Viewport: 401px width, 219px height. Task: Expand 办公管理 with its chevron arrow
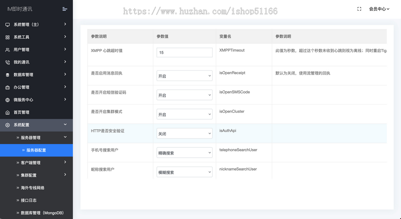(x=65, y=87)
